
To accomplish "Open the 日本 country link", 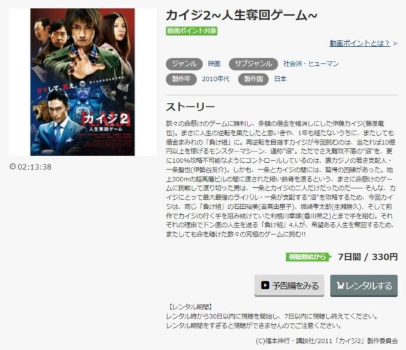I will point(280,79).
